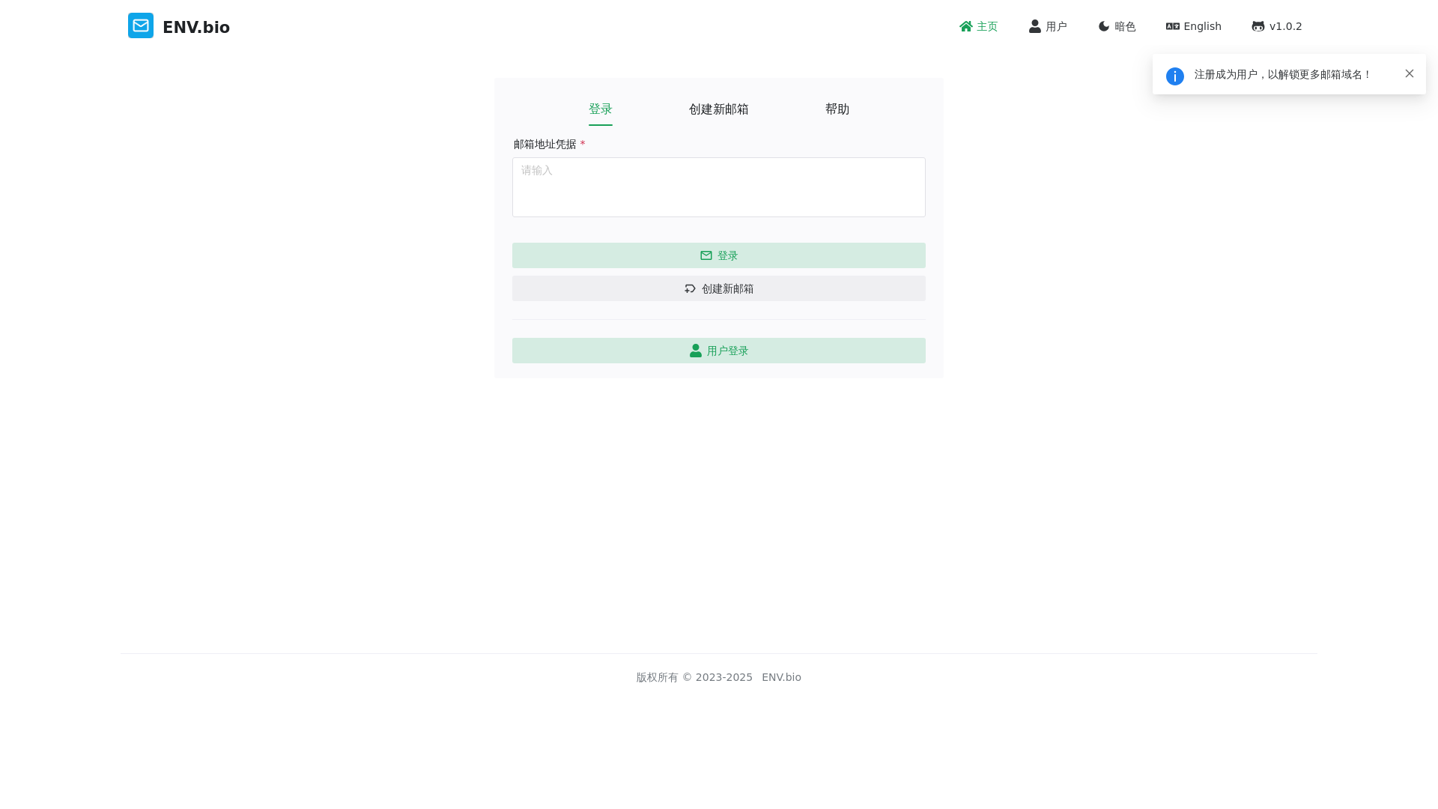Click the ENV.bio footer link
The height and width of the screenshot is (809, 1438).
pos(781,677)
